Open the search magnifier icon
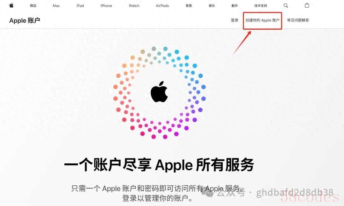344x206 pixels. 286,5
